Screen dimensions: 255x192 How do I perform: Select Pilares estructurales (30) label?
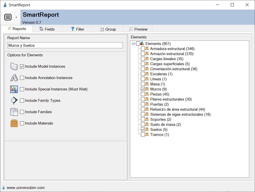click(171, 99)
